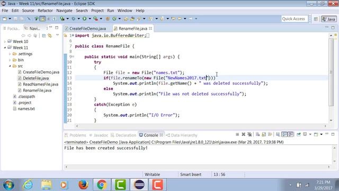This screenshot has height=191, width=339.
Task: Click Collapse All icon in Package Explorer
Action: pyautogui.click(x=43, y=36)
